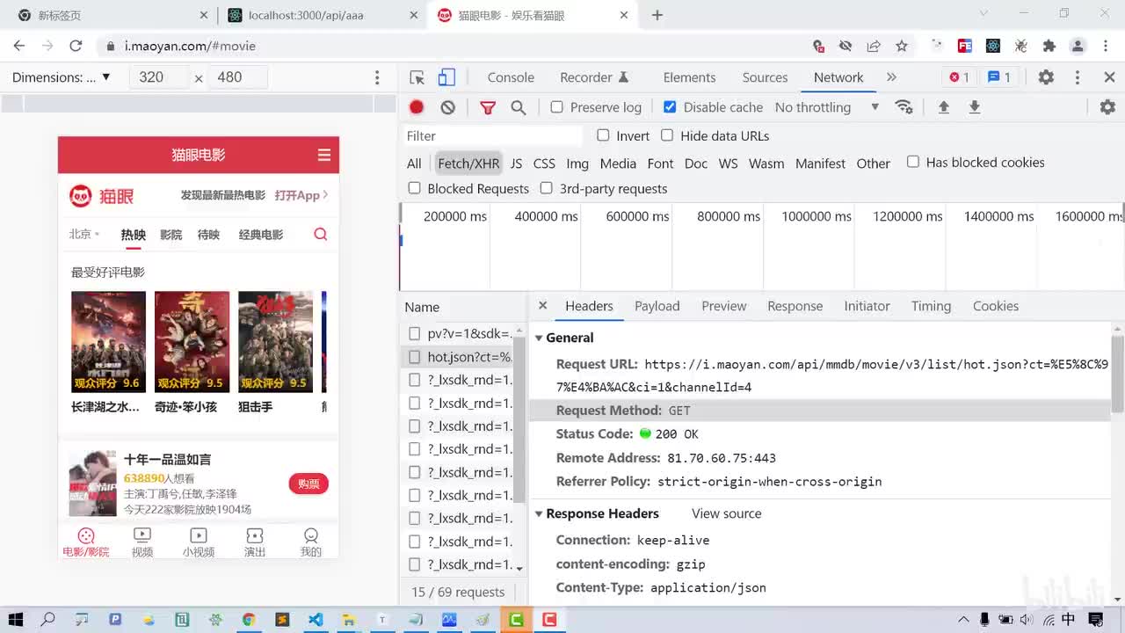
Task: Enable the Invert filter checkbox
Action: (x=603, y=135)
